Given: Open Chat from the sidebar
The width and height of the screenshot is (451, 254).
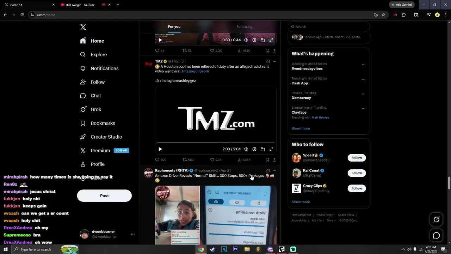Looking at the screenshot, I should click(91, 96).
